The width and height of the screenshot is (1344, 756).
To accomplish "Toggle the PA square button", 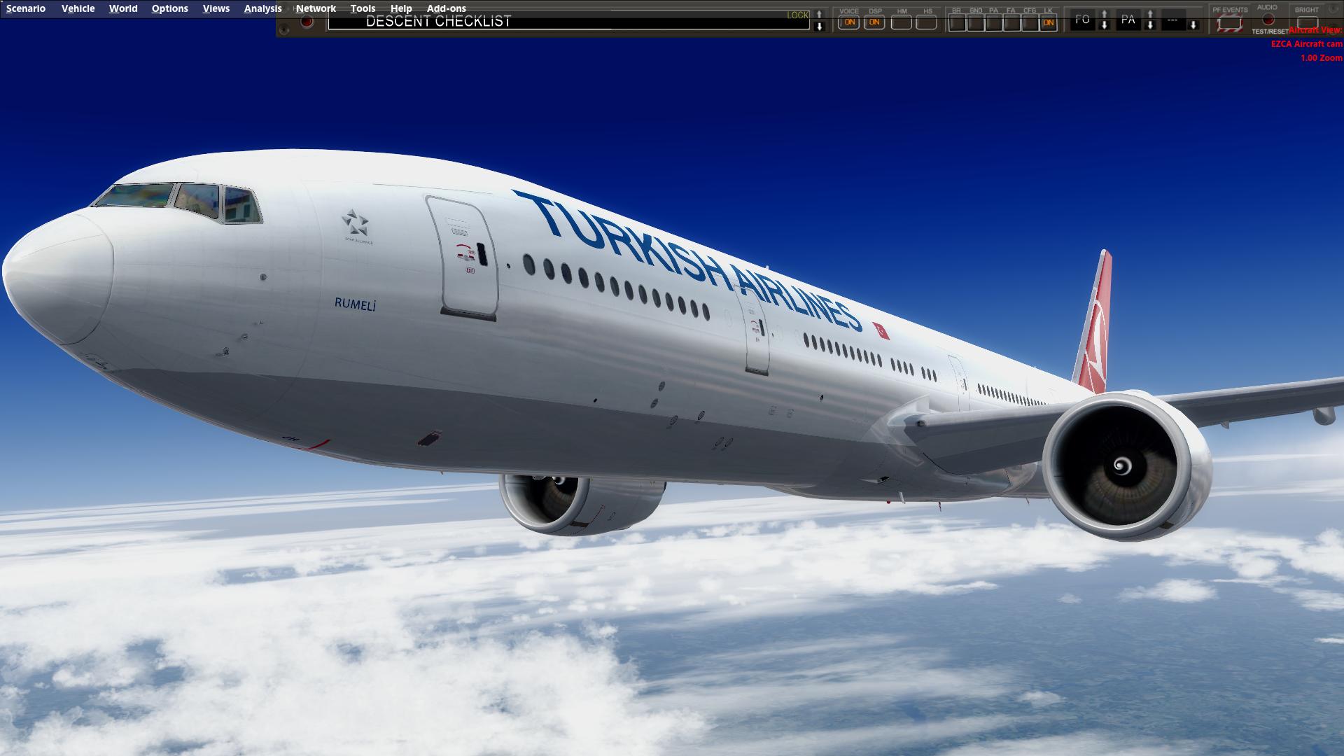I will [993, 23].
